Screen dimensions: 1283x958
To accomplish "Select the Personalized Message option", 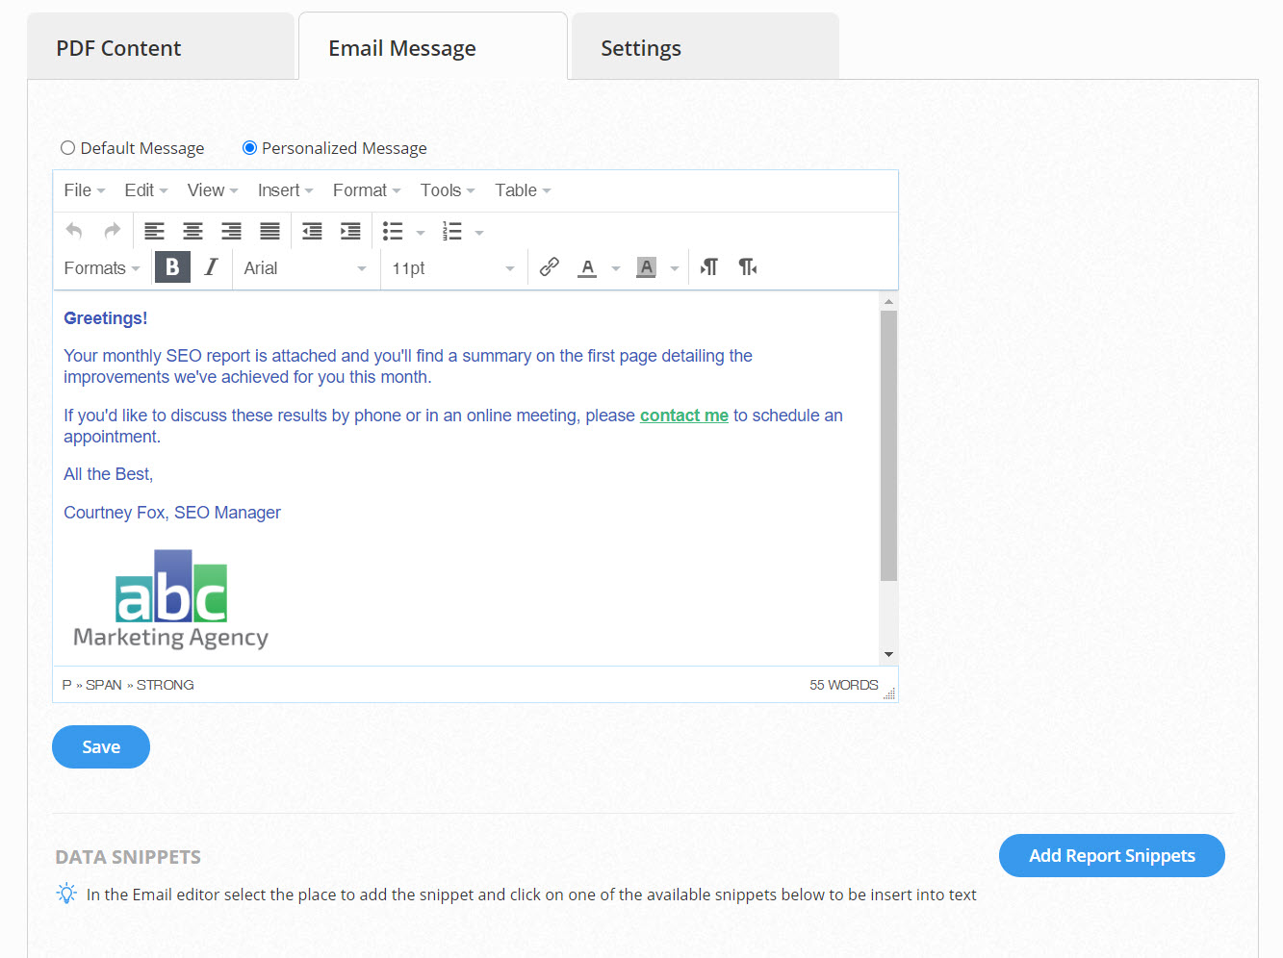I will [x=250, y=148].
